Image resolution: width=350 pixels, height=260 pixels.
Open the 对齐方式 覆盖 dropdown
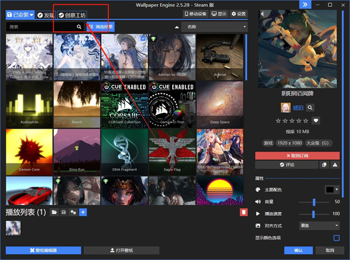coord(319,226)
